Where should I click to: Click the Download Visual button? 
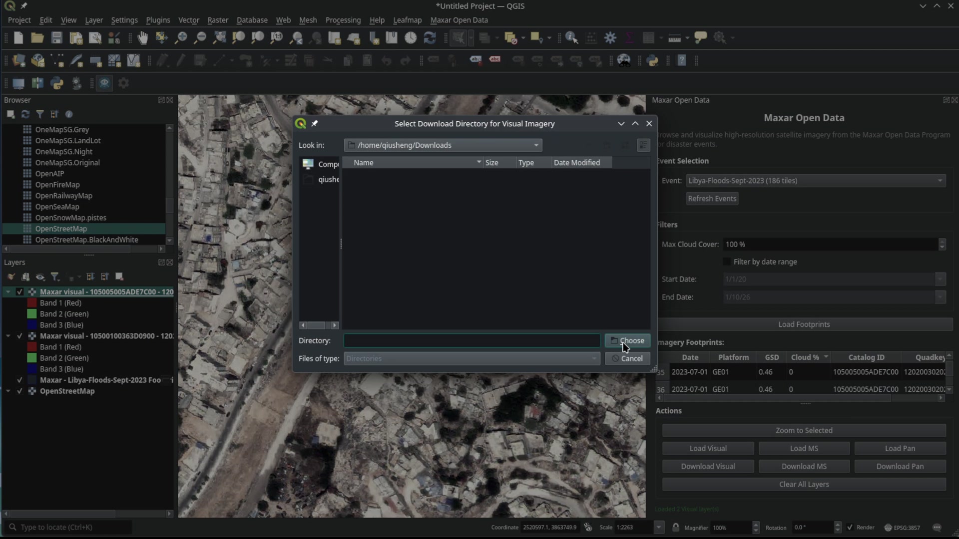pos(708,466)
